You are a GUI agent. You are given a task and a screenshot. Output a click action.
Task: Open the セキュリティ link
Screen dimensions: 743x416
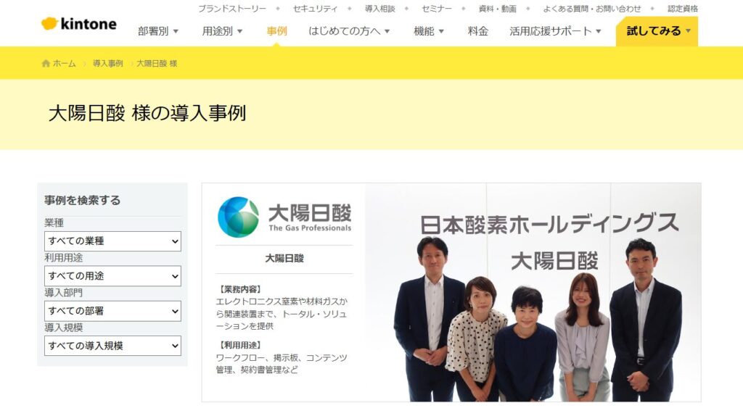tap(315, 9)
